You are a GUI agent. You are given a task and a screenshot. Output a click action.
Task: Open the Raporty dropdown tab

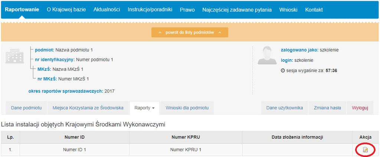click(144, 108)
